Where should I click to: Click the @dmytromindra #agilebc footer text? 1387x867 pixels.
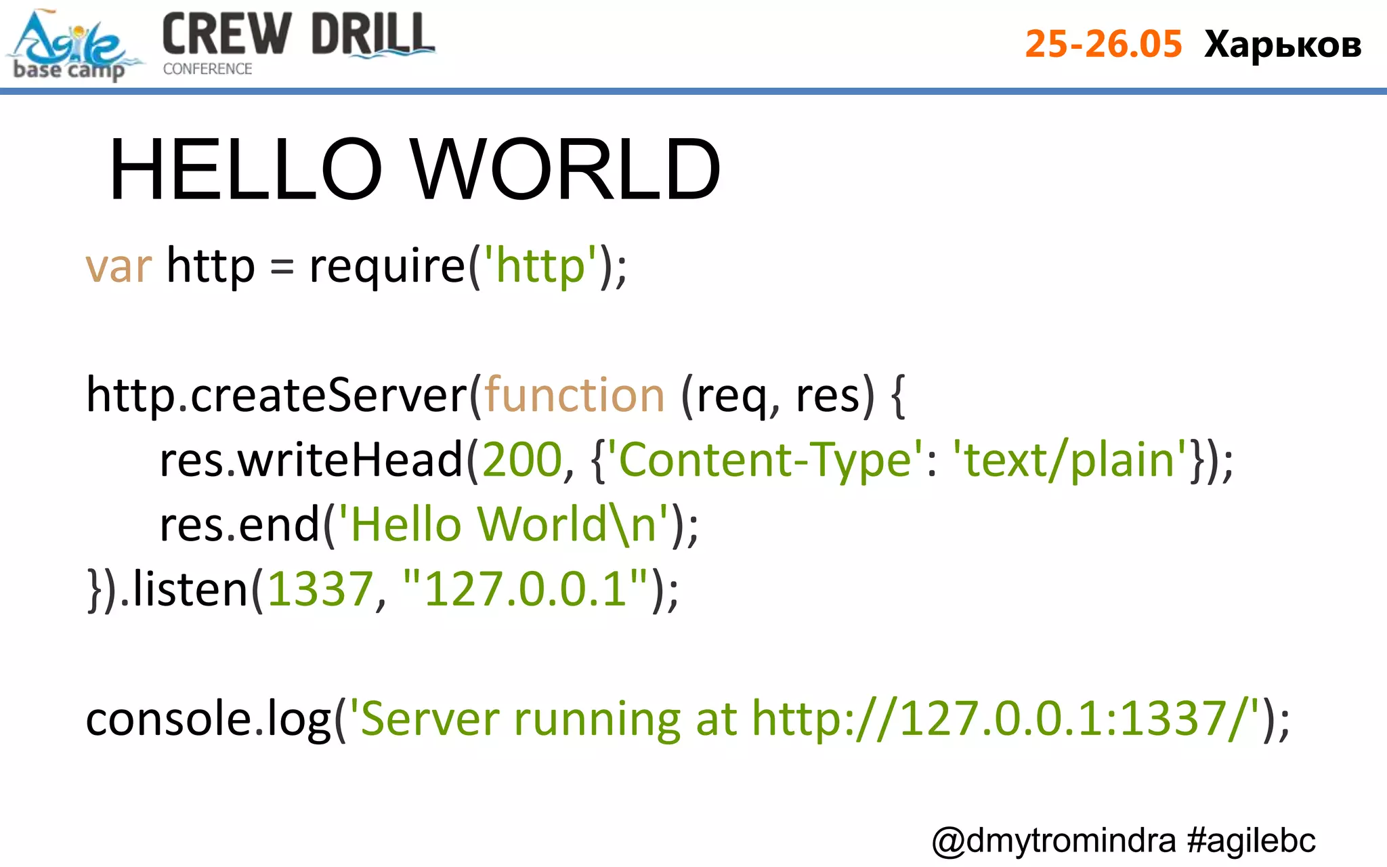(1124, 841)
